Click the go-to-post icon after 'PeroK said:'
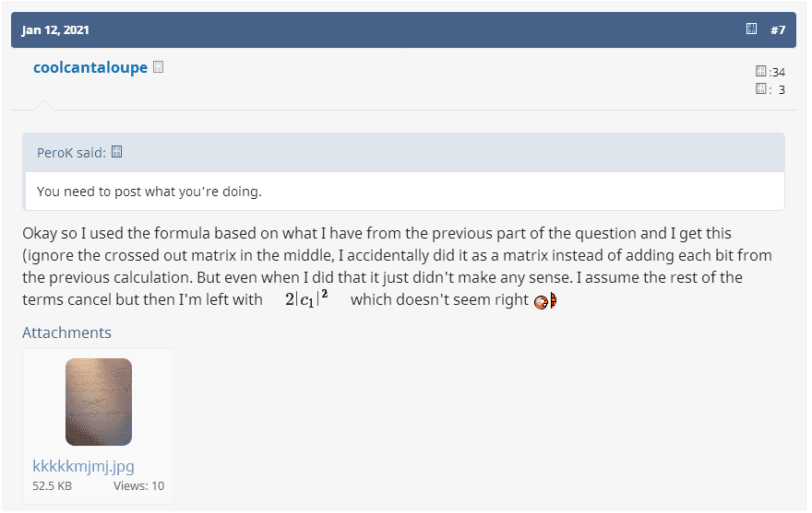This screenshot has width=812, height=513. coord(117,152)
